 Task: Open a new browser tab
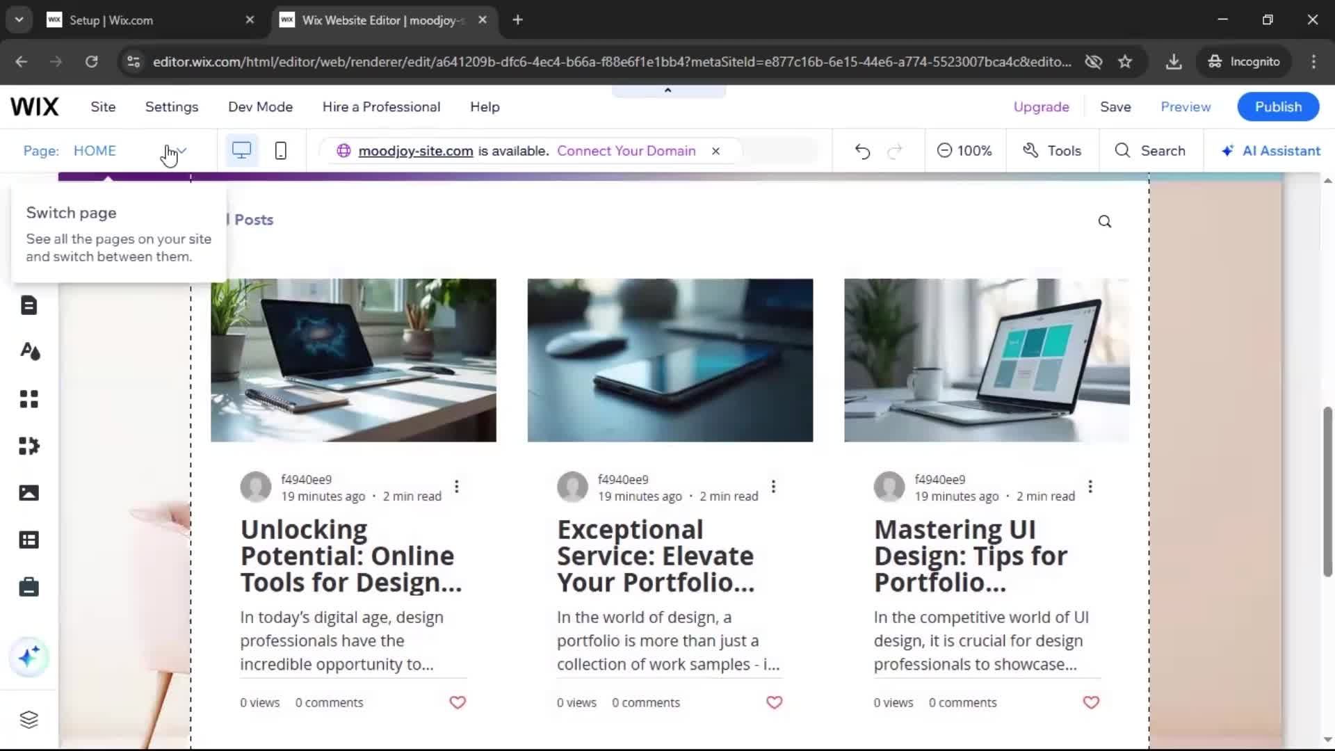(x=517, y=20)
